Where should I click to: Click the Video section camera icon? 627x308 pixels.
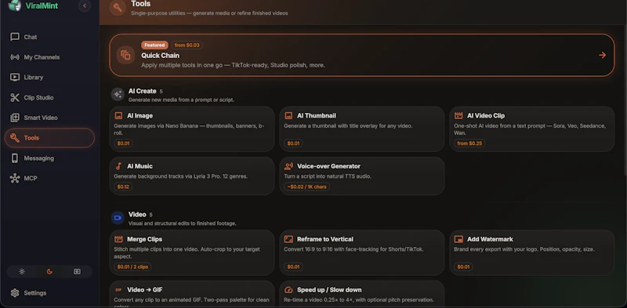[x=118, y=218]
